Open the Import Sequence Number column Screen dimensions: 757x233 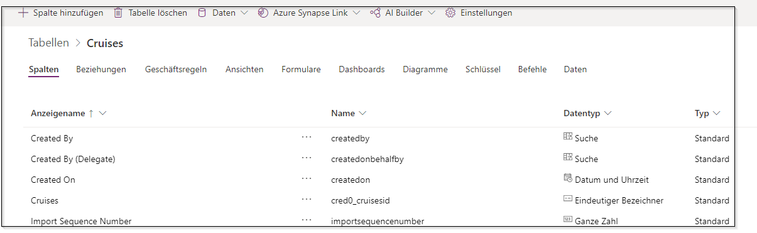(81, 221)
